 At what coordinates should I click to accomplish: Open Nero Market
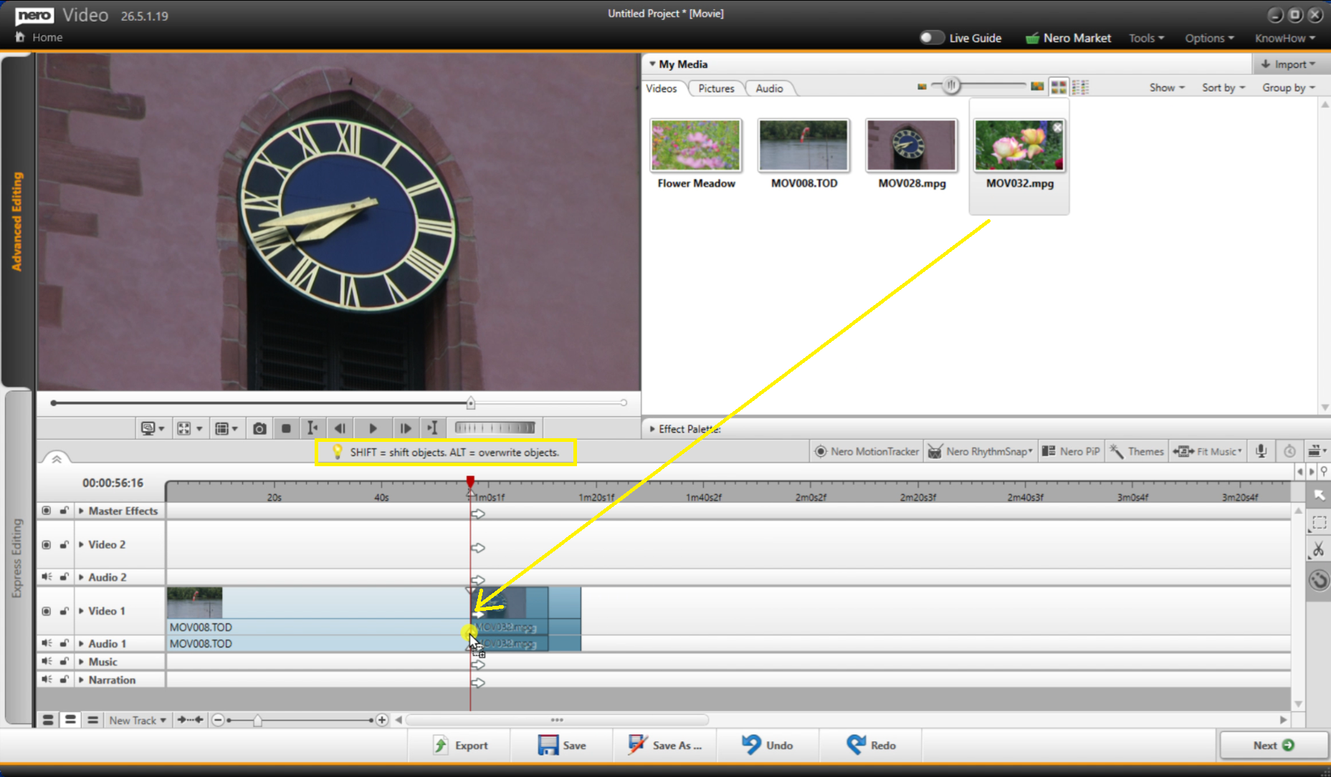[1068, 38]
